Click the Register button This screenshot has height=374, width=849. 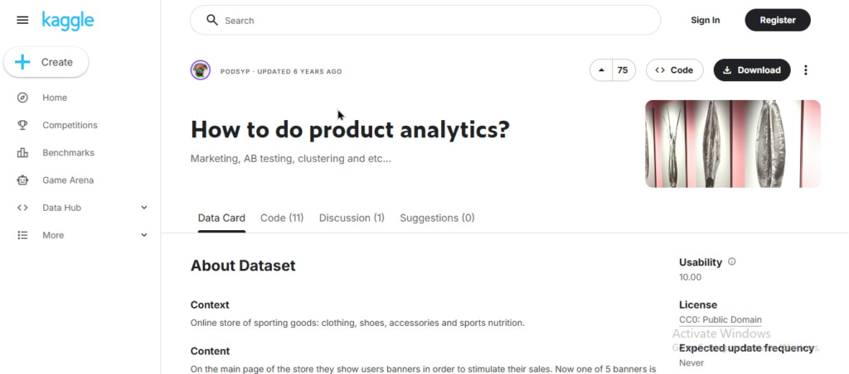point(777,20)
